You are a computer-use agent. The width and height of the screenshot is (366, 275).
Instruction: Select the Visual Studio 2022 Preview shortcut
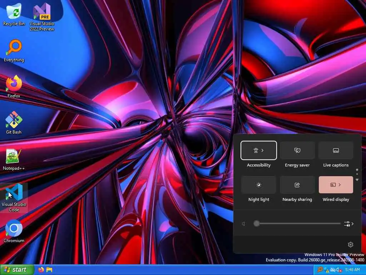[x=42, y=17]
